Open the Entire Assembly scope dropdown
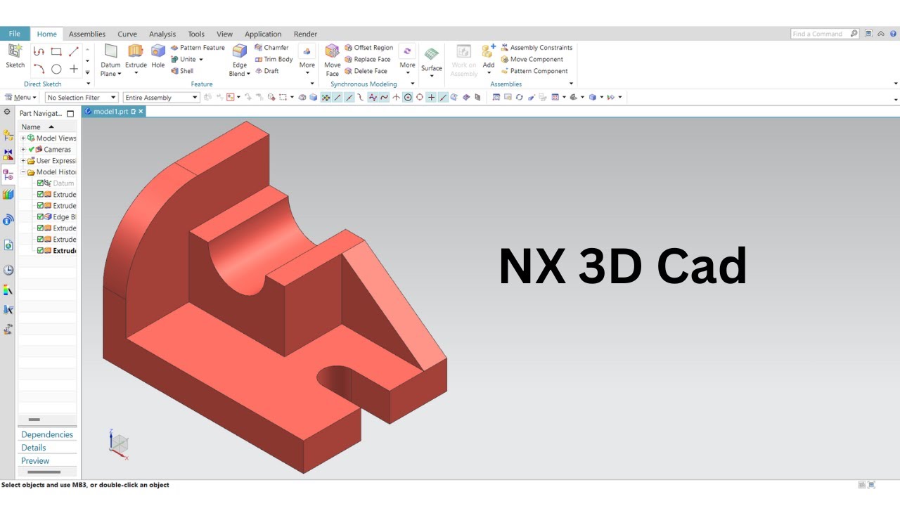This screenshot has width=900, height=506. click(x=162, y=98)
